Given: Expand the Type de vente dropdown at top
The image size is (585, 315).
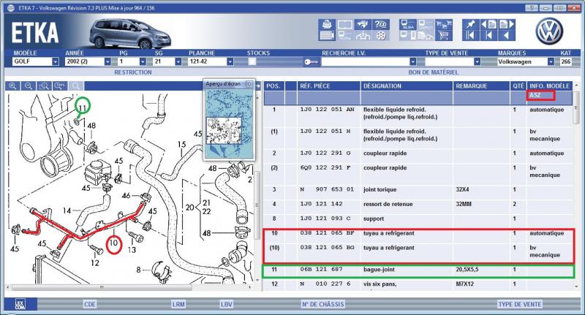Looking at the screenshot, I should [x=477, y=61].
